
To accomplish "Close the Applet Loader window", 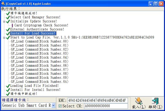I will coord(161,4).
